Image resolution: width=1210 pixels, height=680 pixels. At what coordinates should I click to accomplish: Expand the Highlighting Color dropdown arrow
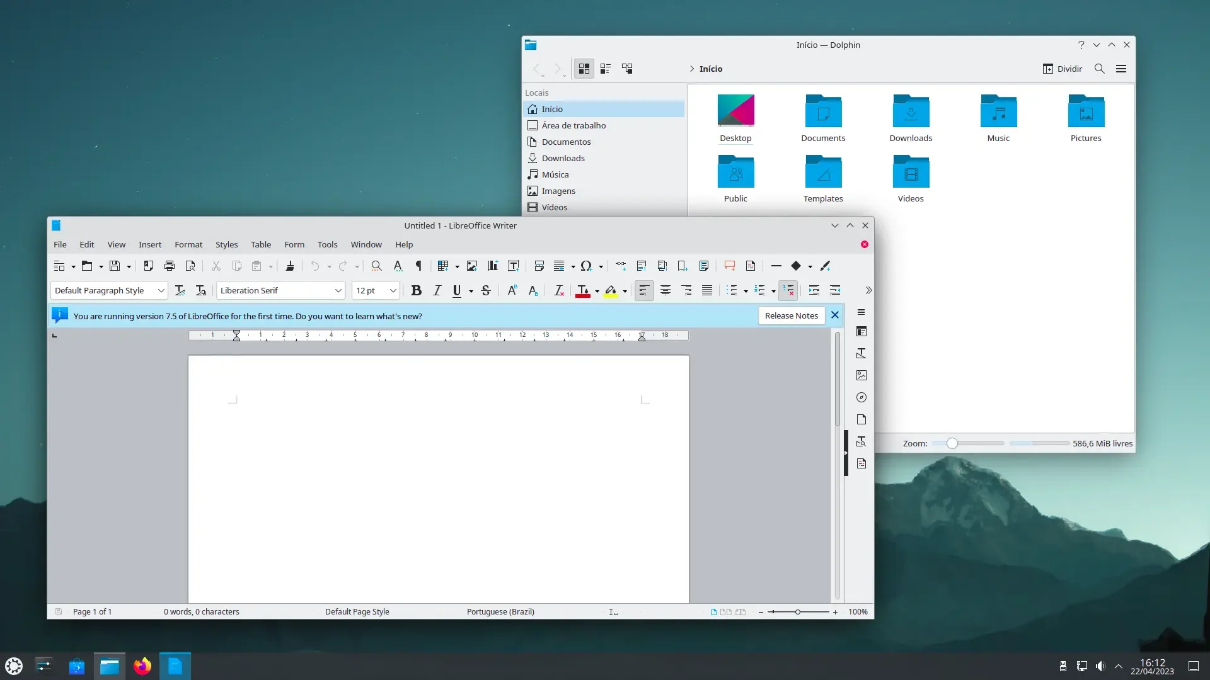pos(625,292)
